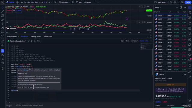Click the undo arrow
The width and height of the screenshot is (192, 108).
click(x=94, y=2)
